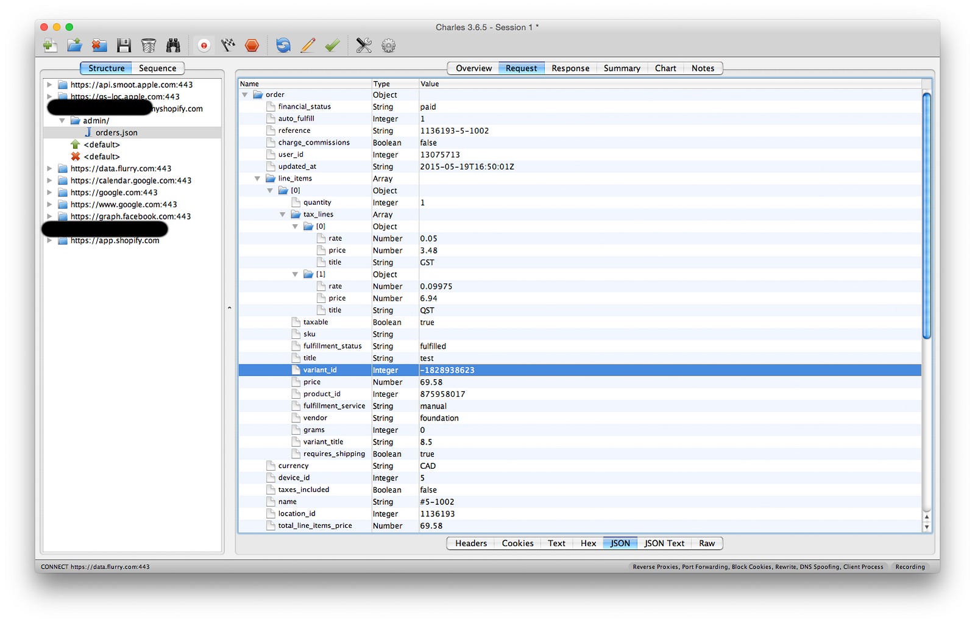Collapse the tax_lines array node

tap(282, 215)
